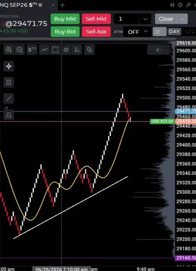Screen dimensions: 196x271
Task: Activate the dashed rectangle selection tool
Action: pyautogui.click(x=55, y=50)
